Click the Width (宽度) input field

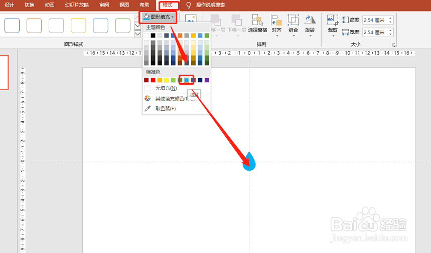point(375,33)
